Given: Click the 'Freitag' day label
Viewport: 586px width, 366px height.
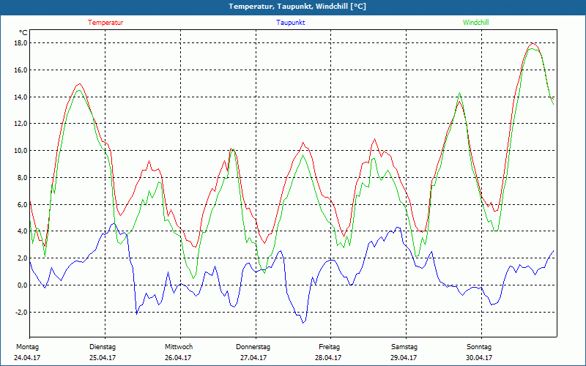Looking at the screenshot, I should tap(329, 347).
